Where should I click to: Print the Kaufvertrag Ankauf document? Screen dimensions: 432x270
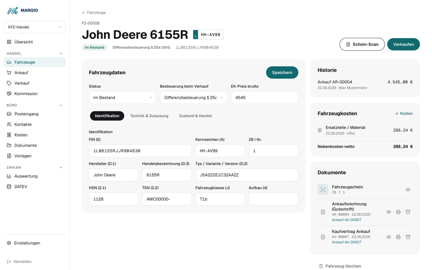[x=398, y=237]
